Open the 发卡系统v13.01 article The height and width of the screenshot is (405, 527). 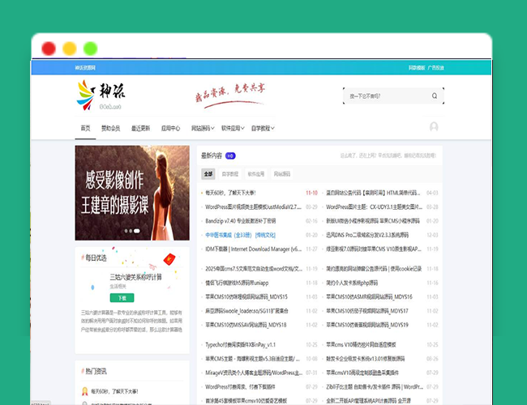366,359
